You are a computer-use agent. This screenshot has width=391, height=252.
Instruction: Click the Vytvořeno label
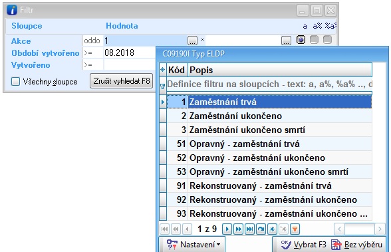point(31,65)
